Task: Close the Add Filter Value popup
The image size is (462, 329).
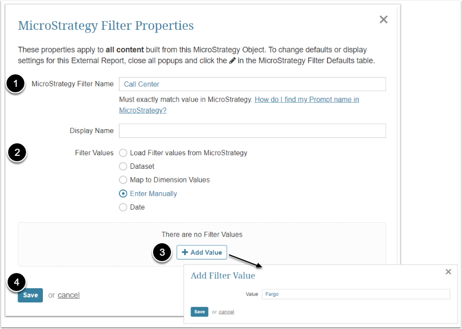Action: tap(448, 271)
